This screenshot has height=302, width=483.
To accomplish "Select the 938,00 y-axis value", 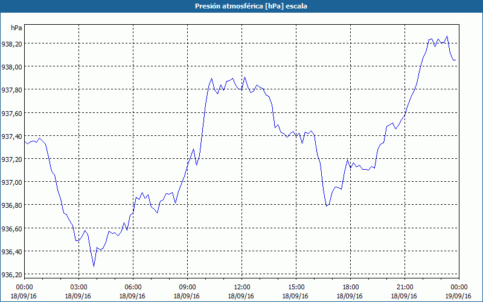I will coord(11,67).
